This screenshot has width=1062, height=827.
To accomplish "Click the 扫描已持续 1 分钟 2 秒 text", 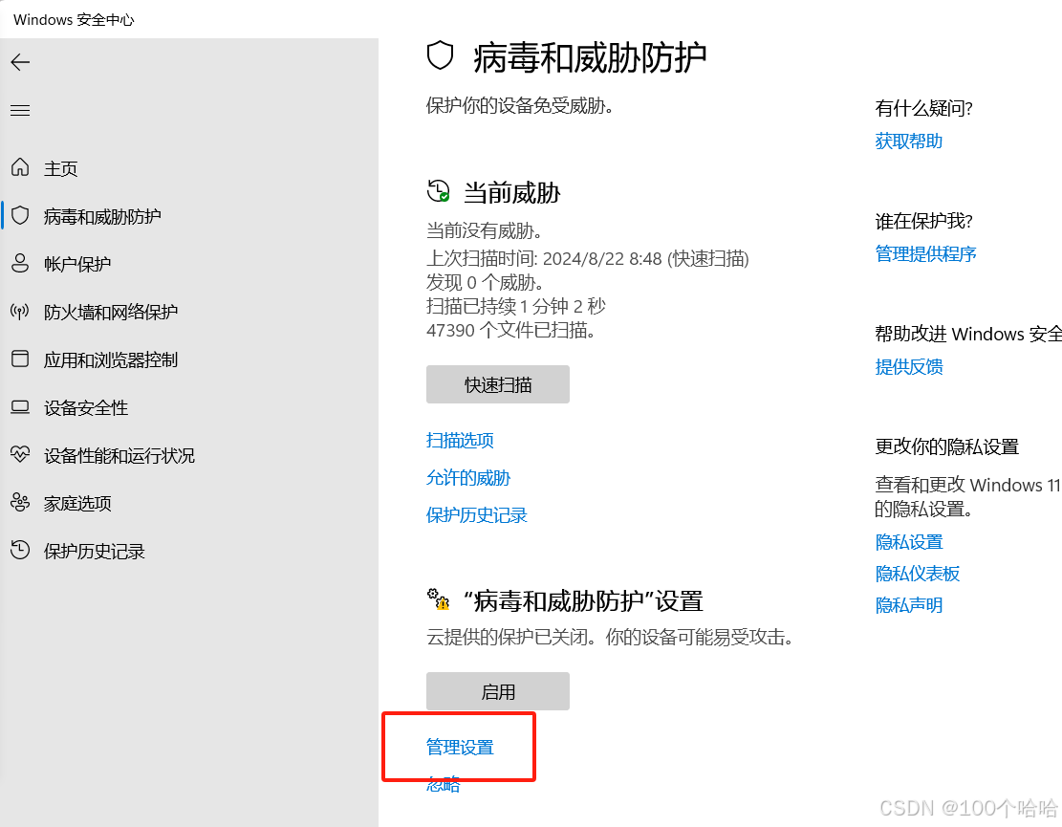I will click(516, 306).
